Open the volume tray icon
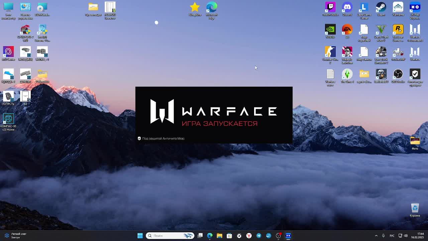The width and height of the screenshot is (428, 241). (406, 236)
